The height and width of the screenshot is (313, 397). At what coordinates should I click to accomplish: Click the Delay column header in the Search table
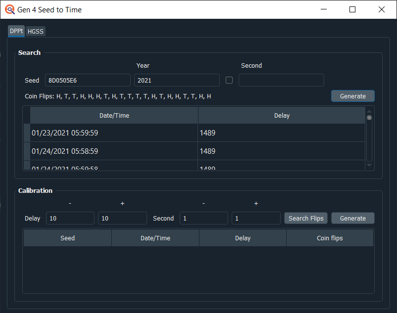(282, 115)
